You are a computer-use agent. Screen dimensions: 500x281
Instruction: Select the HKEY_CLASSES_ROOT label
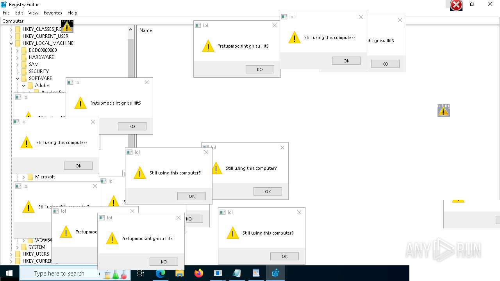coord(42,29)
